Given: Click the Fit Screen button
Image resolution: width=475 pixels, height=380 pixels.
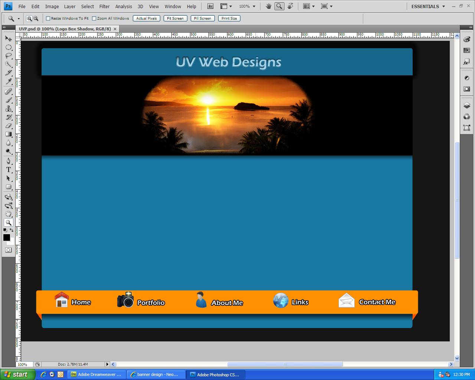Looking at the screenshot, I should click(x=175, y=19).
